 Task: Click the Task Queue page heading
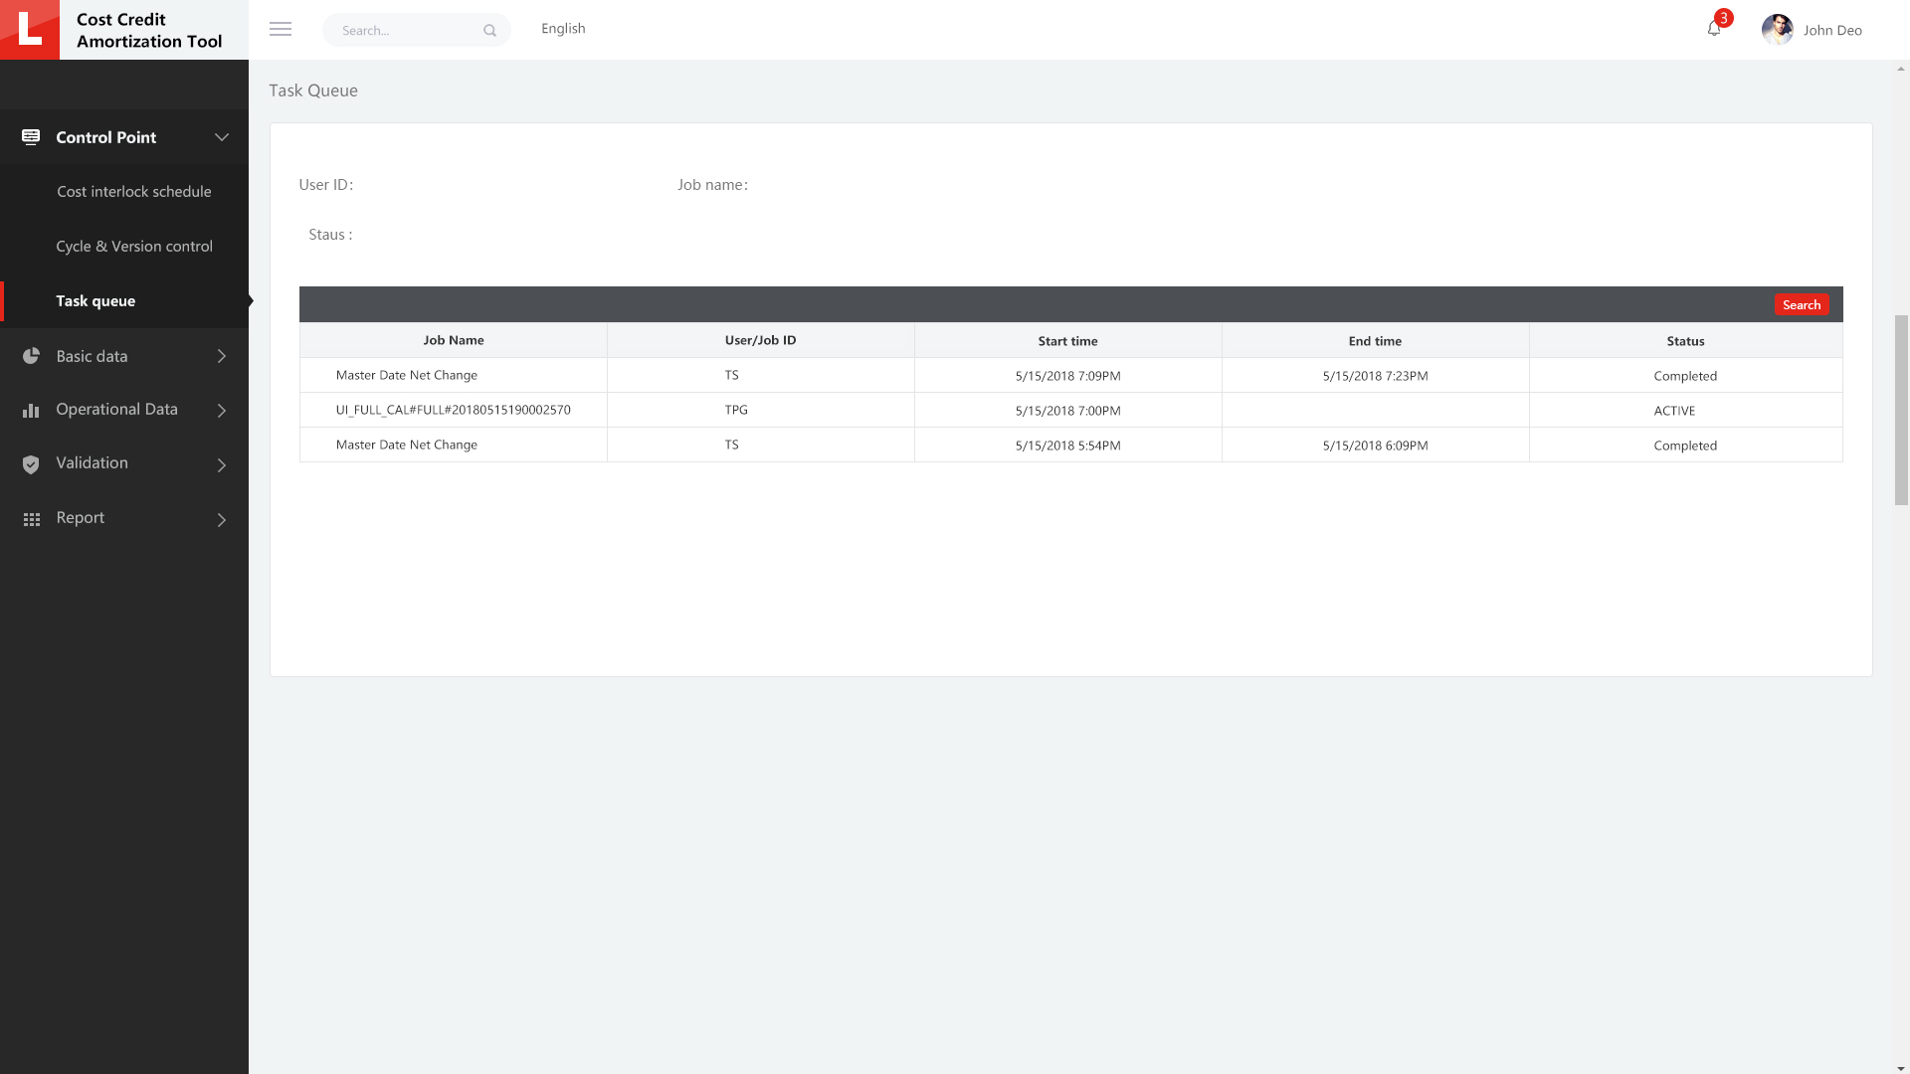coord(313,90)
